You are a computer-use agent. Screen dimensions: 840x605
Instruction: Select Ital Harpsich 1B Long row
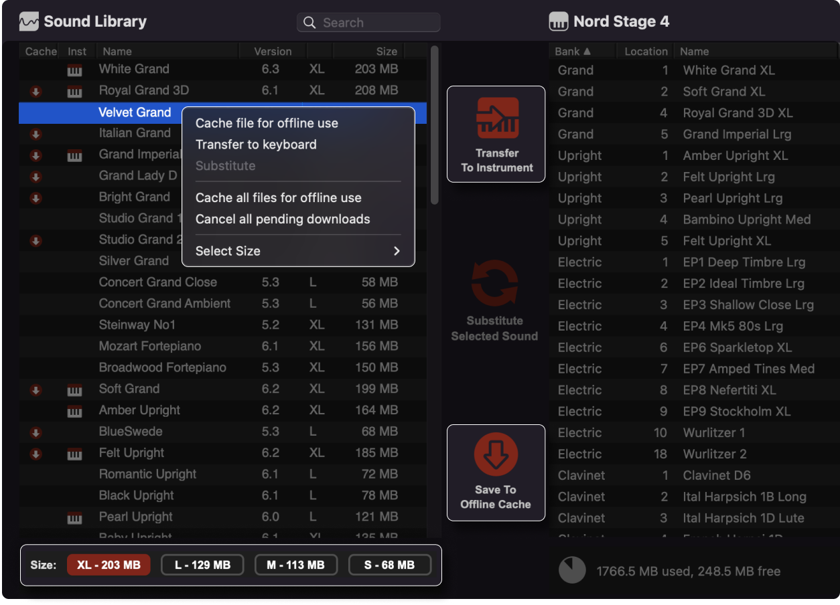pos(694,497)
